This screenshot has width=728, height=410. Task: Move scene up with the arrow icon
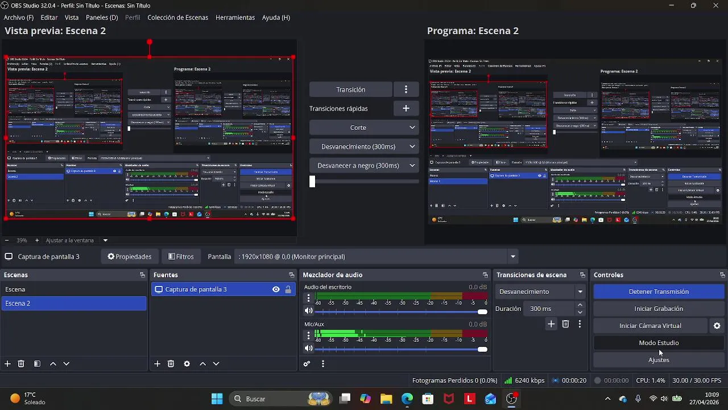coord(53,364)
